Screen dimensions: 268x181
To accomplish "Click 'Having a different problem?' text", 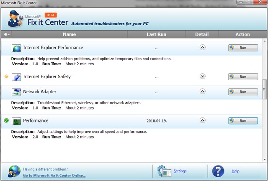I will tap(45, 169).
